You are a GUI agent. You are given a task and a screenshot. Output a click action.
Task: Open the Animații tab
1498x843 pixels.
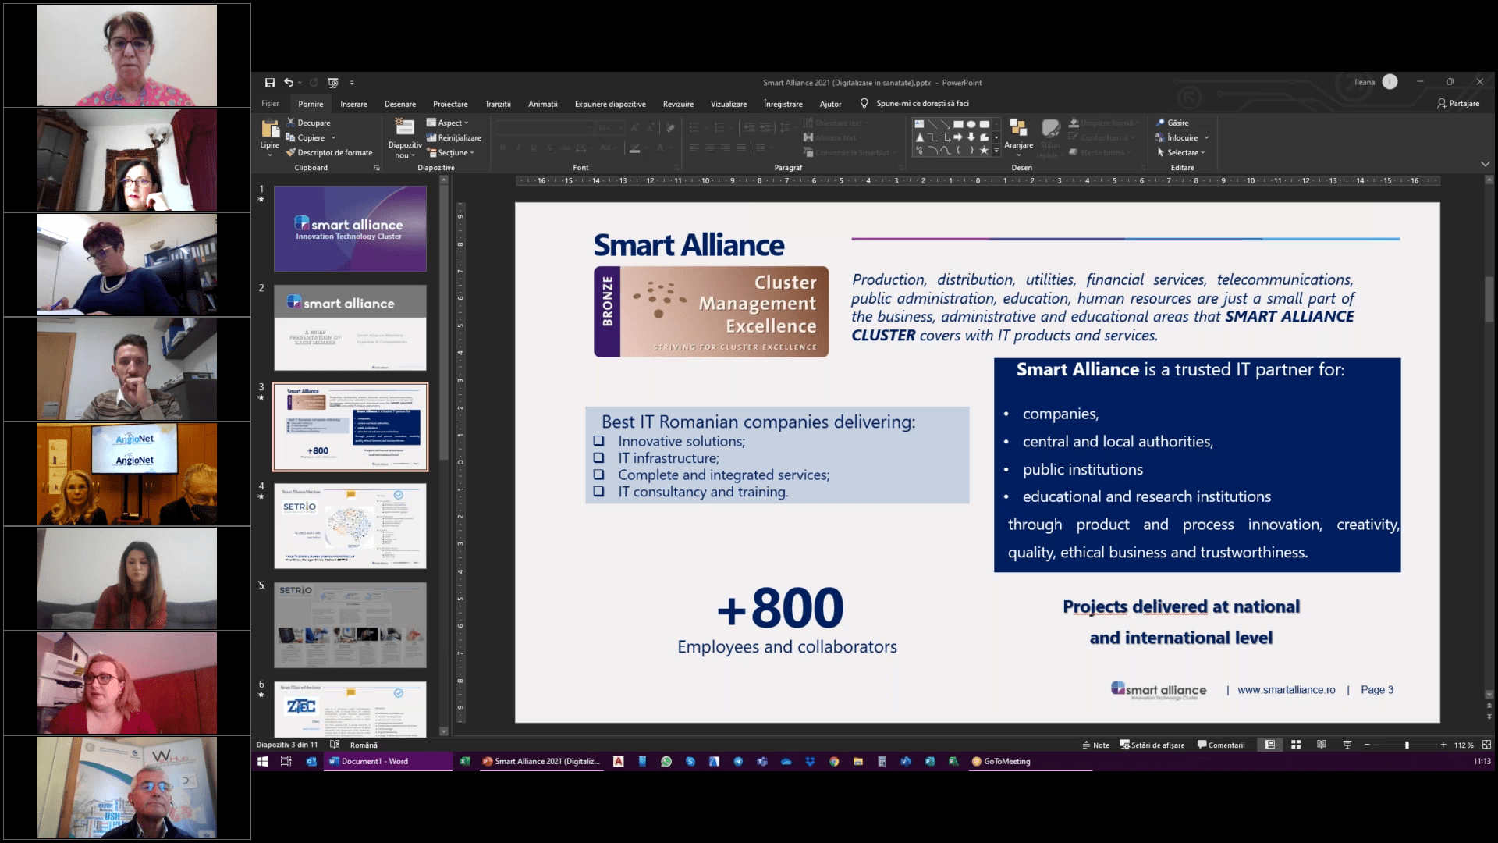click(x=543, y=104)
